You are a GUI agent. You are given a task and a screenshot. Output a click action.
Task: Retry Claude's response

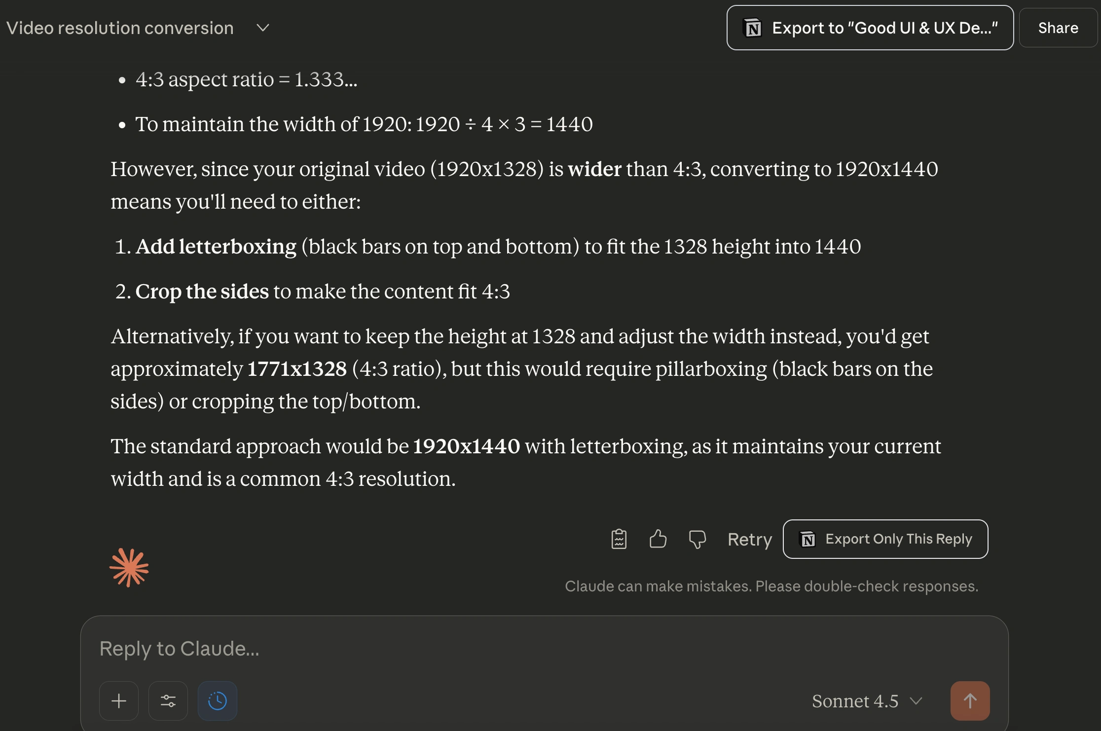749,539
